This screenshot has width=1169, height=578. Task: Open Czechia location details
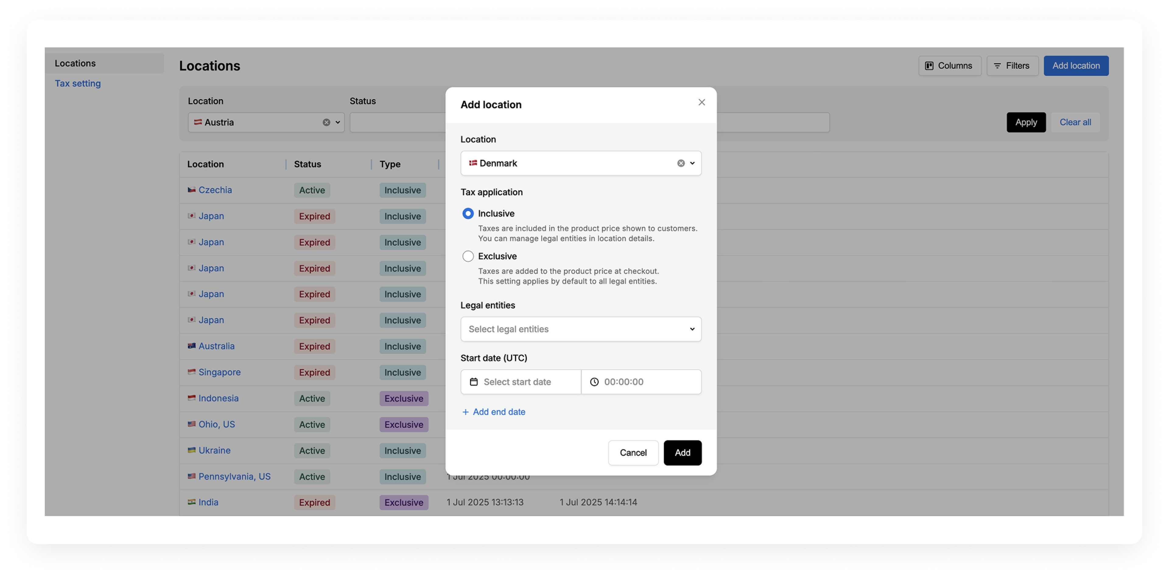point(215,190)
